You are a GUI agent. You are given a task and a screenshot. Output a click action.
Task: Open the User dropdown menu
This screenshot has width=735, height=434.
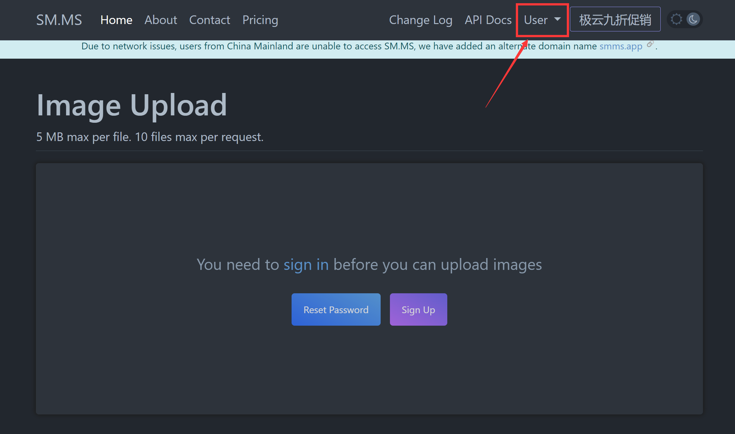(x=541, y=20)
